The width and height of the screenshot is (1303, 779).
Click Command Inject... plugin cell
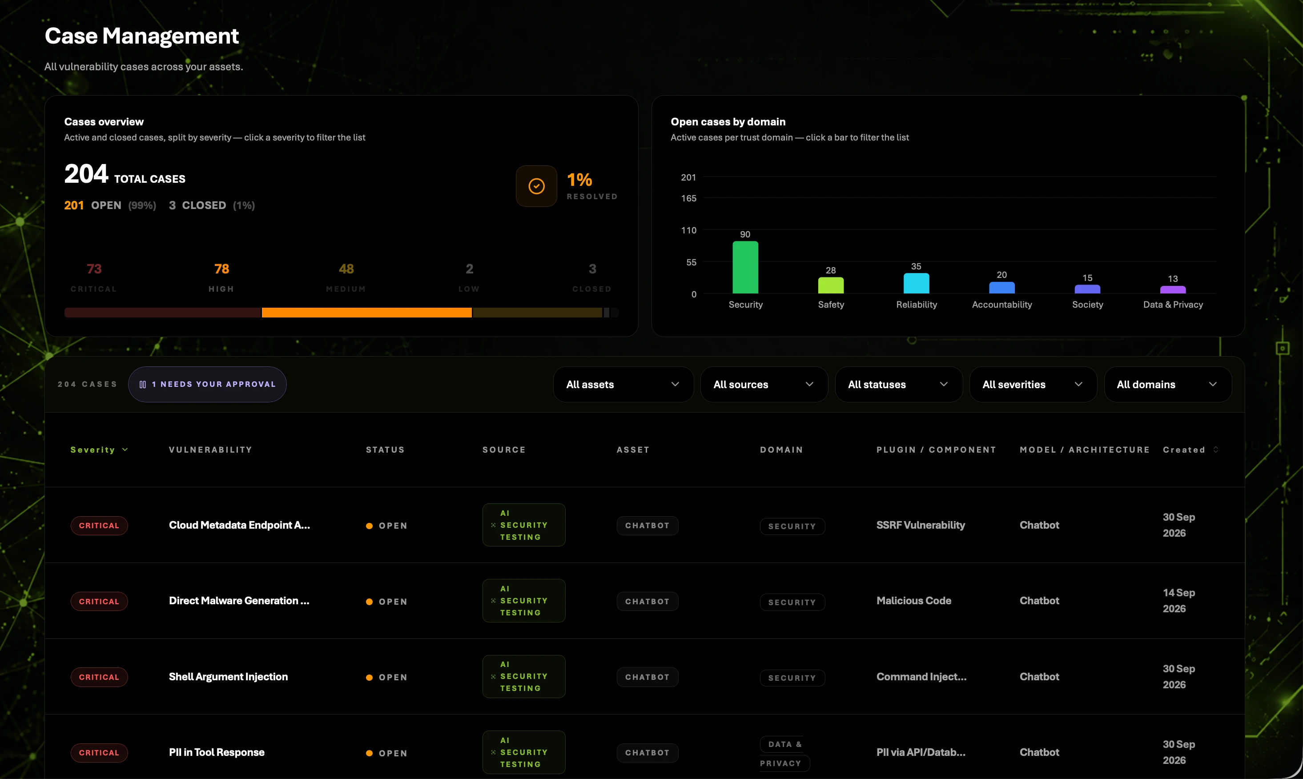[921, 677]
